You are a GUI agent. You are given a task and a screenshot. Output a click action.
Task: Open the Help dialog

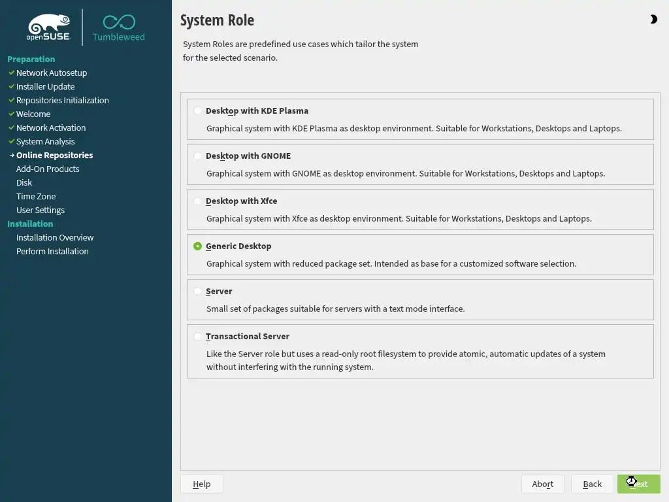click(x=201, y=484)
